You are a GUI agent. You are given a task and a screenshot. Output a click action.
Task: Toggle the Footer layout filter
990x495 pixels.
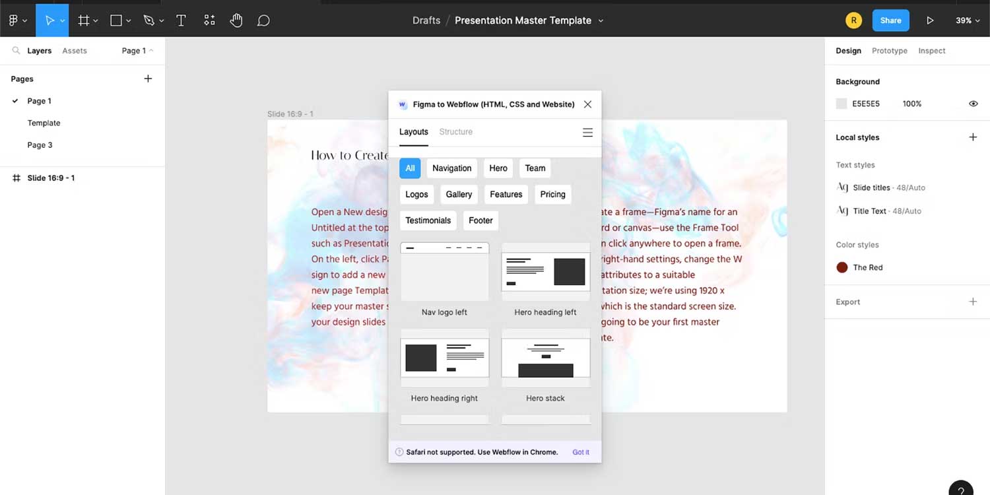click(x=480, y=220)
